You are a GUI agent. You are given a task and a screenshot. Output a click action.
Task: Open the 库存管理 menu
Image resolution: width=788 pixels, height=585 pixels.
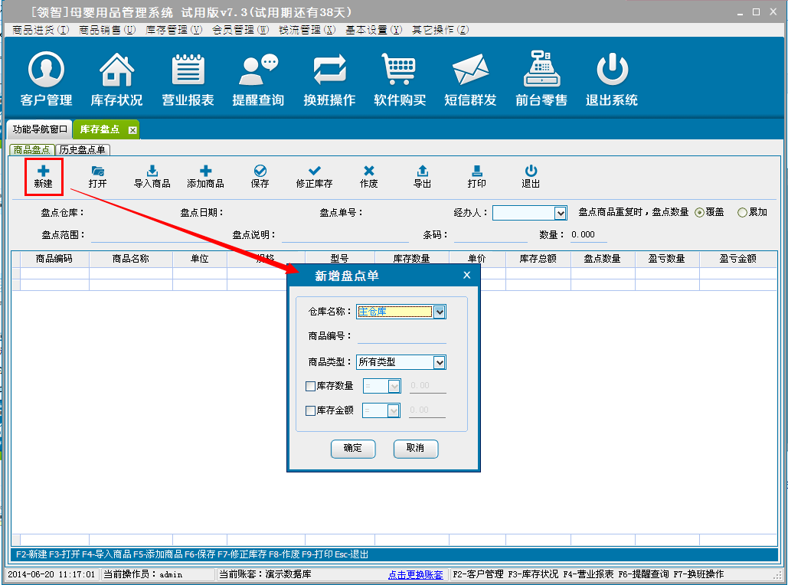pyautogui.click(x=174, y=30)
